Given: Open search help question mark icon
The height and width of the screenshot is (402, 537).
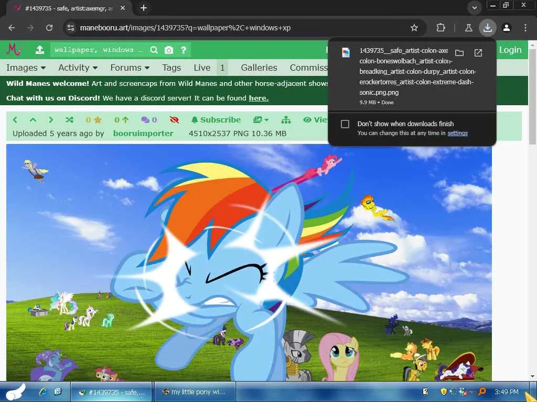Looking at the screenshot, I should 184,50.
